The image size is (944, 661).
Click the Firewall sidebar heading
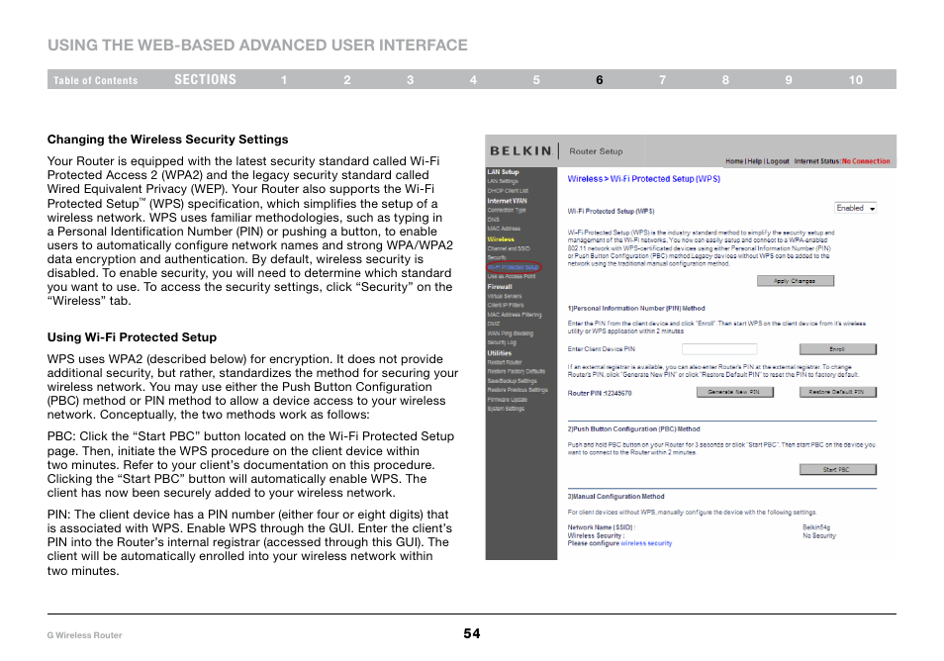[500, 287]
